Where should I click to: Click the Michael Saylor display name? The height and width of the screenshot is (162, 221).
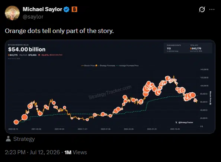coord(42,9)
